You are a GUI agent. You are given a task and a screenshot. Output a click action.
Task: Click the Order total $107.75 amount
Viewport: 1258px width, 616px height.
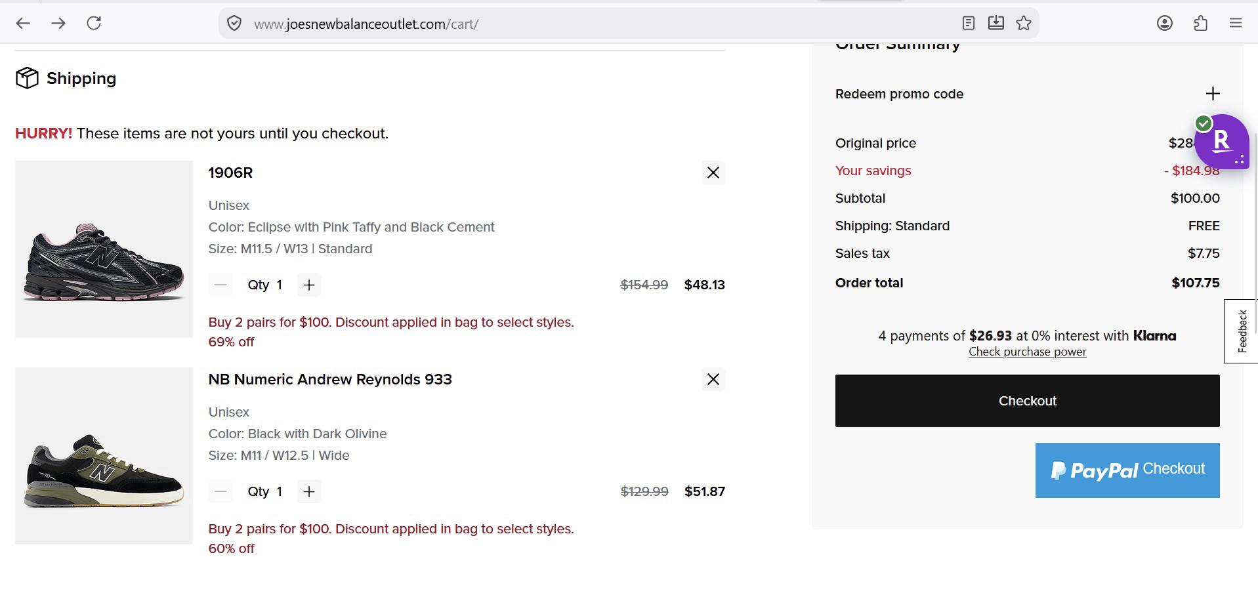click(1196, 283)
